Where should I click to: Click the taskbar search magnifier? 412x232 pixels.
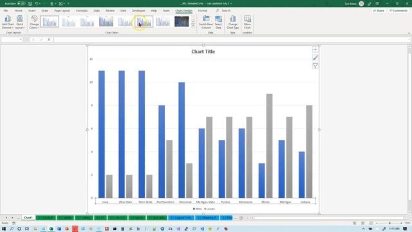(x=12, y=229)
